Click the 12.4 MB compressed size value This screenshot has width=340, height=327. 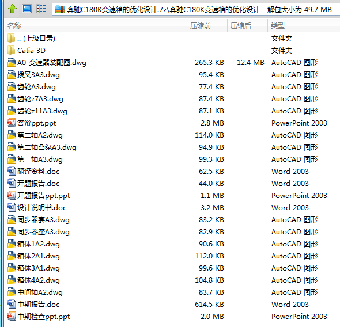[251, 63]
